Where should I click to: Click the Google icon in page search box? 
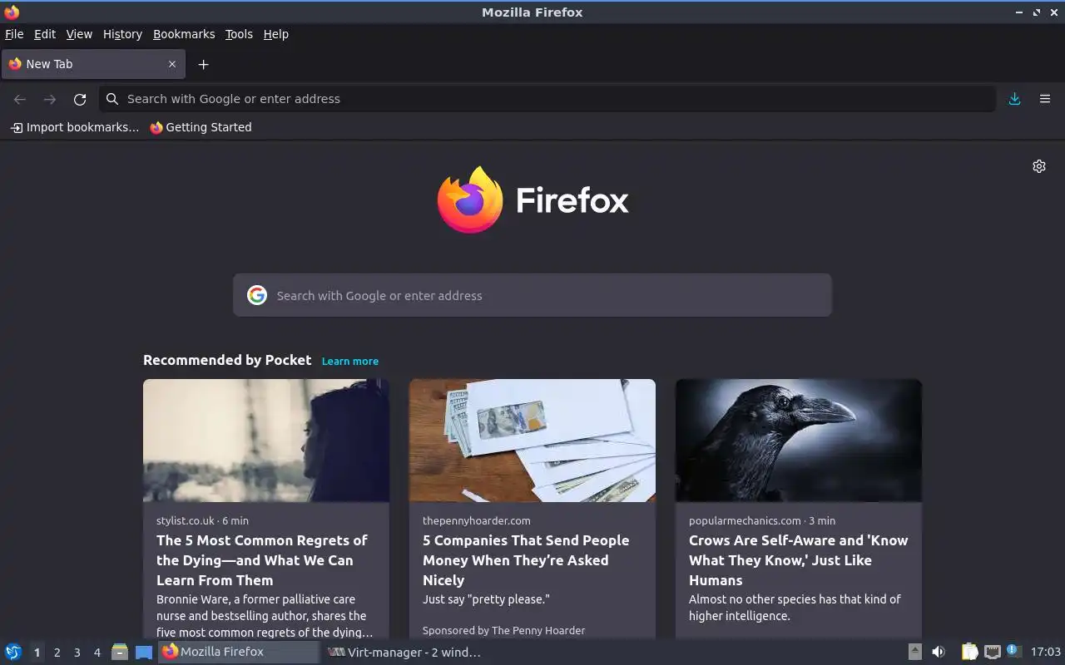pos(257,295)
